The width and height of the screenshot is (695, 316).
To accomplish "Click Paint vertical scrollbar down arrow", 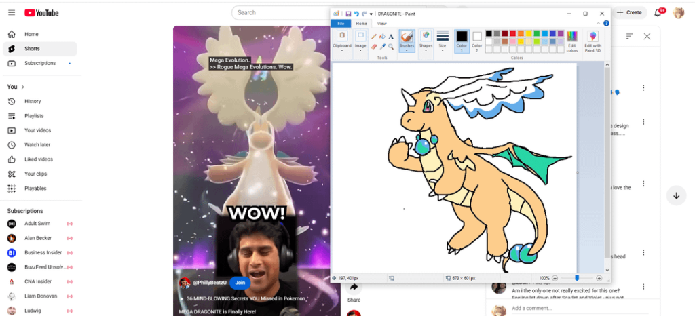I will (607, 270).
